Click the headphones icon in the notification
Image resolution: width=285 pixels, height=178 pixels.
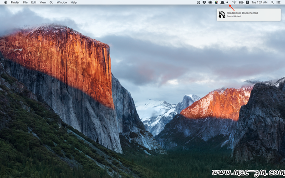point(222,15)
